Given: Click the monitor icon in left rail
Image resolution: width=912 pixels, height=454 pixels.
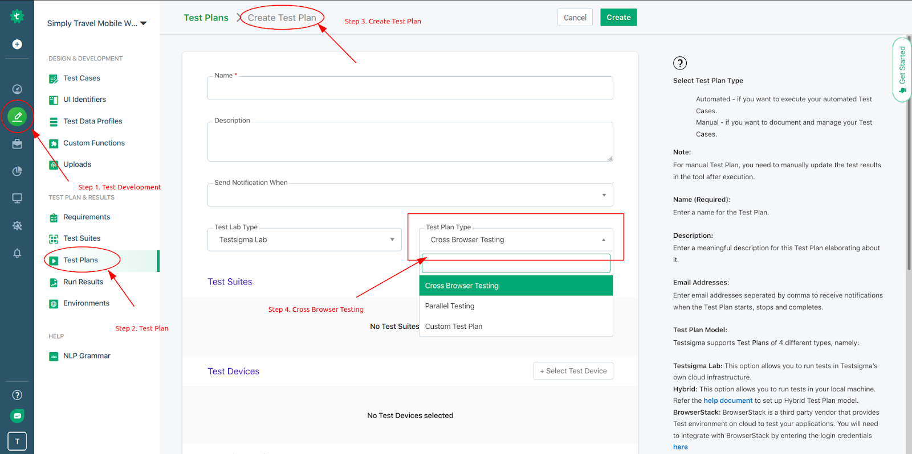Looking at the screenshot, I should coord(17,199).
